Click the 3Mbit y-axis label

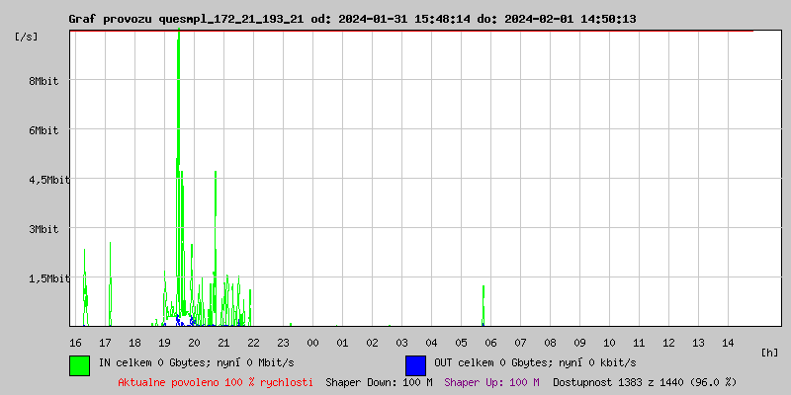point(44,229)
